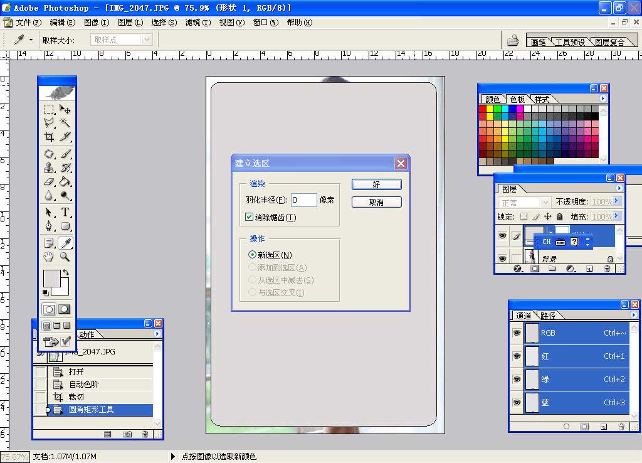
Task: Select the Rounded Rectangle shape tool
Action: pos(65,226)
